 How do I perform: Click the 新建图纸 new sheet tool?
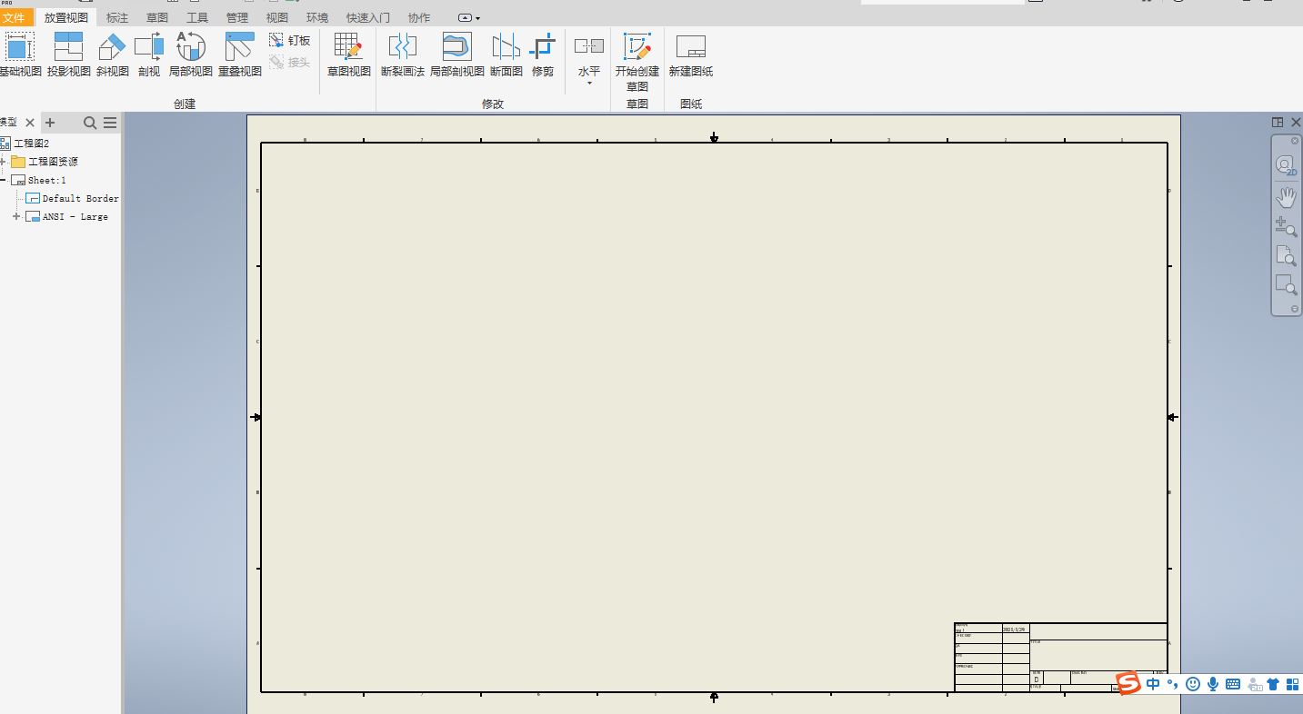(691, 54)
